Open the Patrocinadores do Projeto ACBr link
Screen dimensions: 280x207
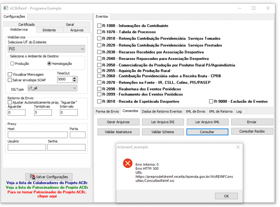(x=47, y=187)
